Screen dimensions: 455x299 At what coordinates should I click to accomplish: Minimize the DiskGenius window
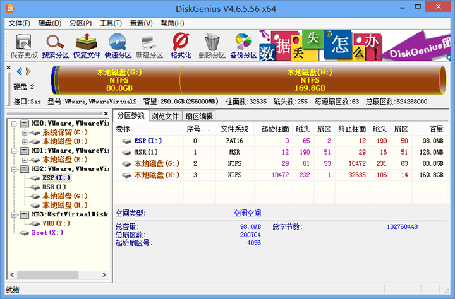click(x=403, y=7)
